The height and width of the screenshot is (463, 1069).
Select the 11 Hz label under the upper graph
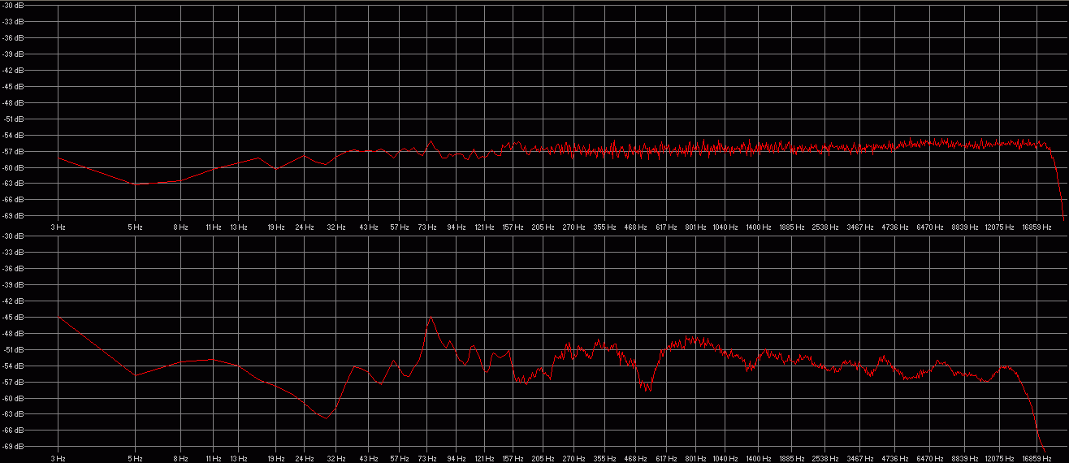(x=213, y=227)
